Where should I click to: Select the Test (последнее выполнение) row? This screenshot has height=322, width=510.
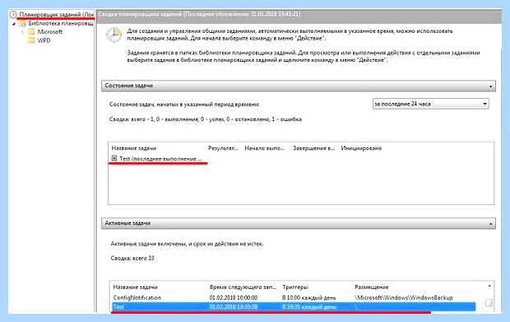(160, 159)
